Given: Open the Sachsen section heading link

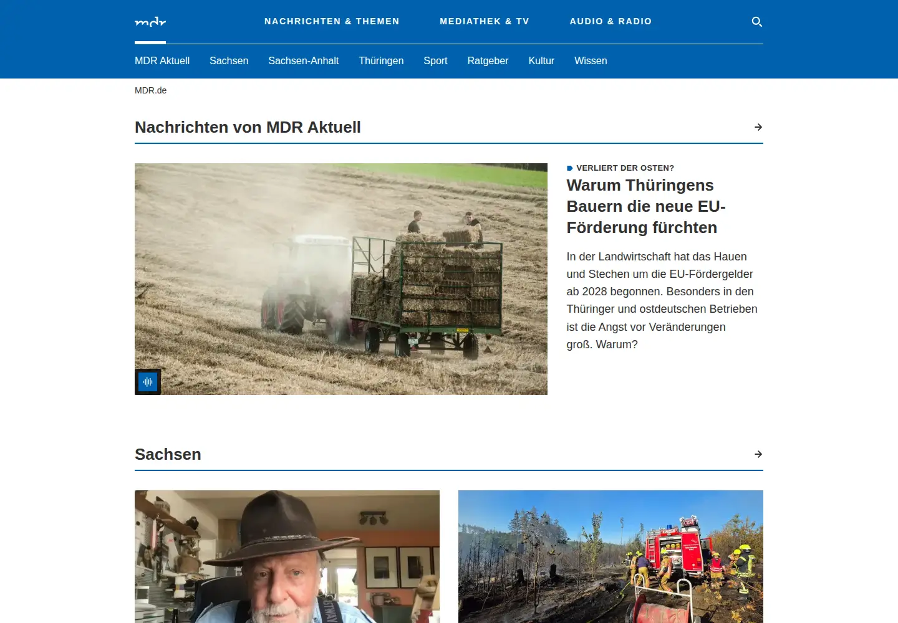Looking at the screenshot, I should point(168,454).
